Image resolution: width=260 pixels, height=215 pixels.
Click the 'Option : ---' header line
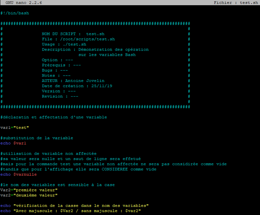58,60
